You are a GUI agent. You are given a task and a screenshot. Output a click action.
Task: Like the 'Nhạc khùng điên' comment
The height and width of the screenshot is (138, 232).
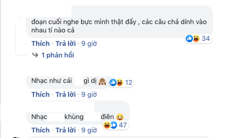coord(40,130)
